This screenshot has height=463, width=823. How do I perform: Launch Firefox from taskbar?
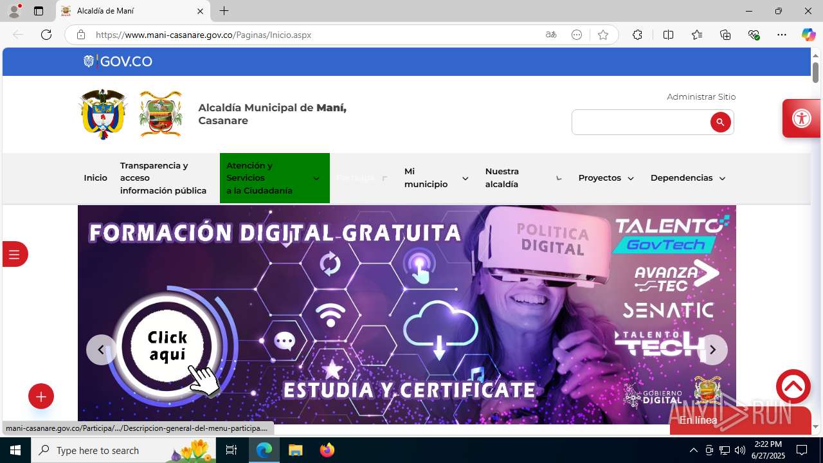(x=327, y=450)
